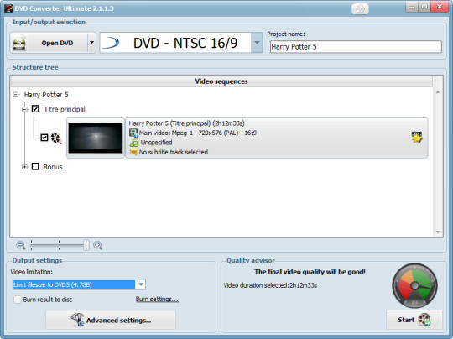Click the film reel icon beside thumbnail
This screenshot has height=339, width=453.
[57, 138]
